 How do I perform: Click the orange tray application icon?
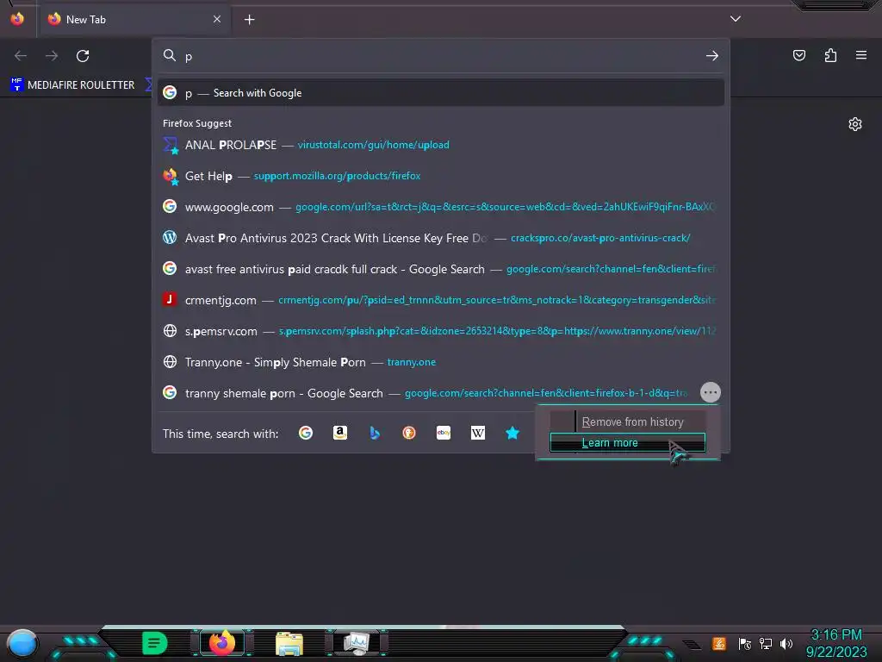coord(719,643)
